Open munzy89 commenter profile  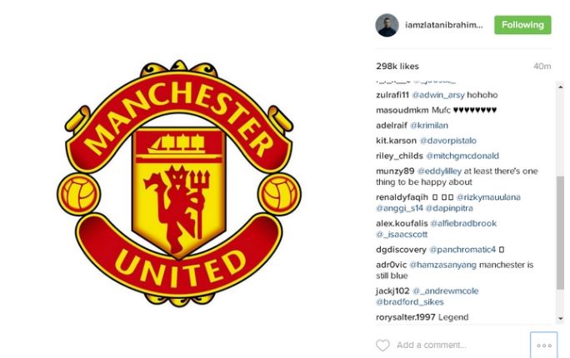pyautogui.click(x=395, y=172)
